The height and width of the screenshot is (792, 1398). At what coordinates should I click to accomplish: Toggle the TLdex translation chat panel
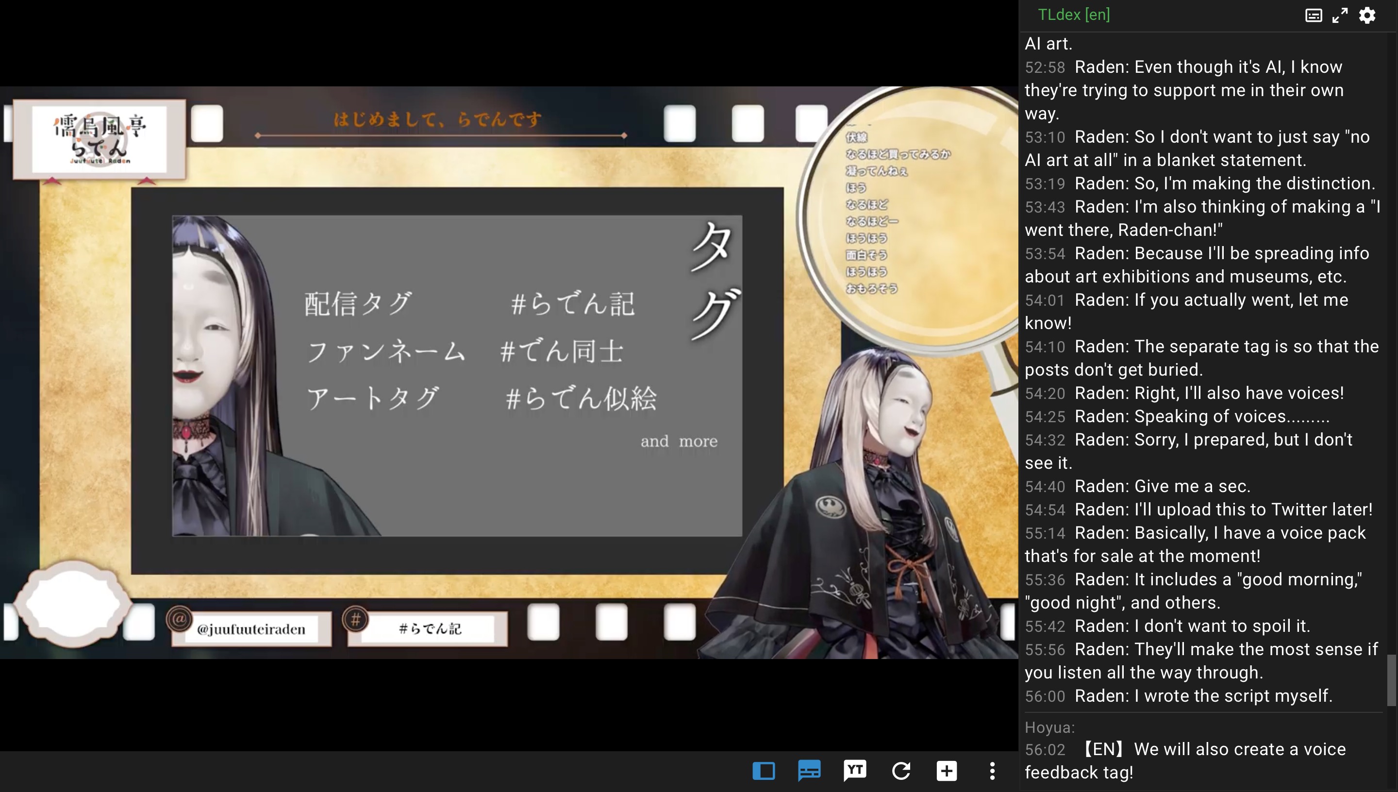[x=809, y=771]
